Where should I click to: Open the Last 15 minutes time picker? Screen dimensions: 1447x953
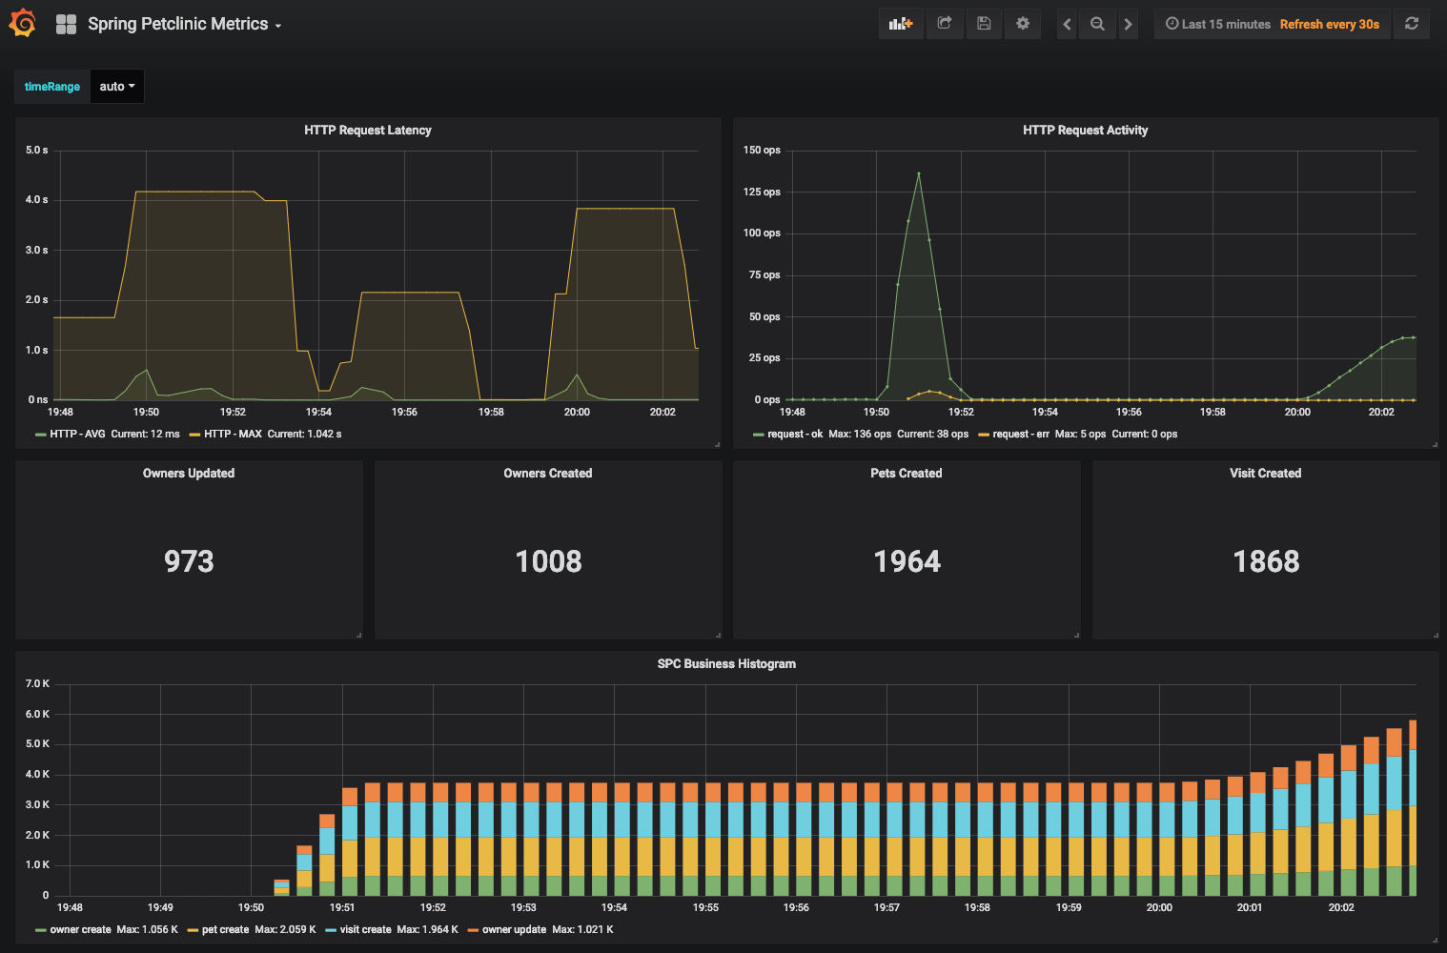point(1216,23)
